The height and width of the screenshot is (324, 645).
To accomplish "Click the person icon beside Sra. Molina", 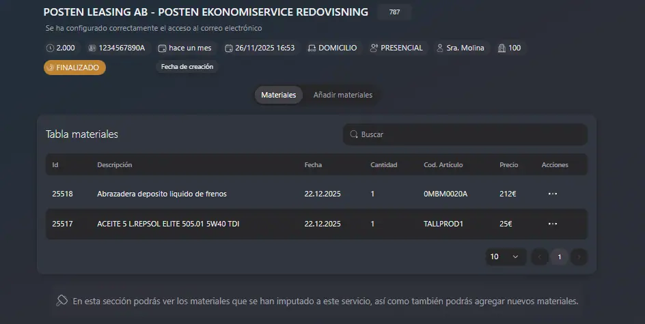I will coord(440,48).
